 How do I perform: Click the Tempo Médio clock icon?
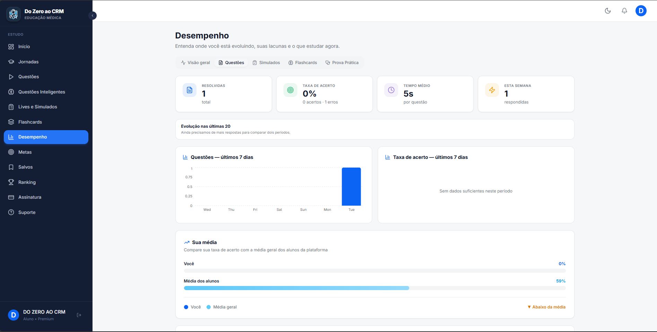(x=391, y=90)
